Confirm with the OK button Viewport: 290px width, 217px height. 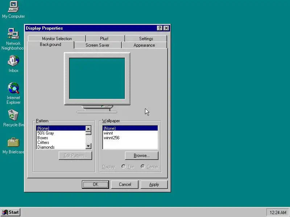[95, 184]
